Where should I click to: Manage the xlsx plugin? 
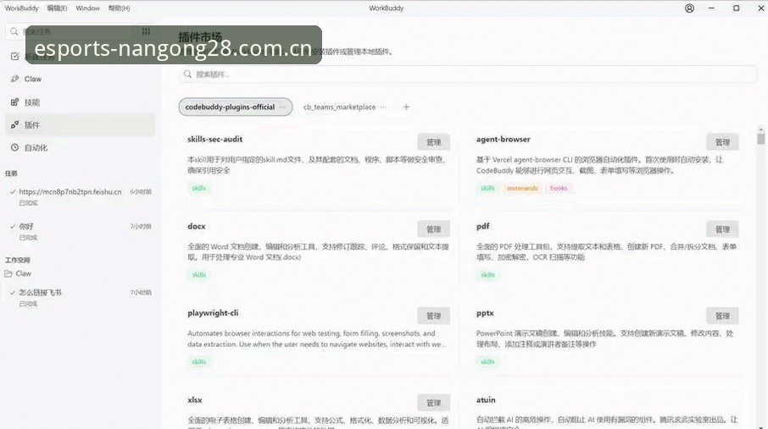(433, 403)
